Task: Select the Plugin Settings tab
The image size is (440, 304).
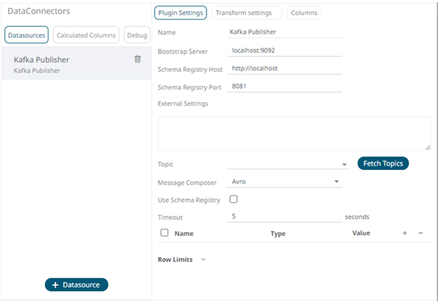Action: [181, 13]
